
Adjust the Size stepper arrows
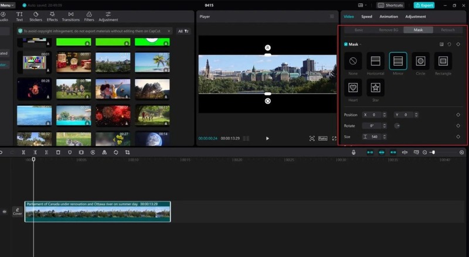(385, 136)
